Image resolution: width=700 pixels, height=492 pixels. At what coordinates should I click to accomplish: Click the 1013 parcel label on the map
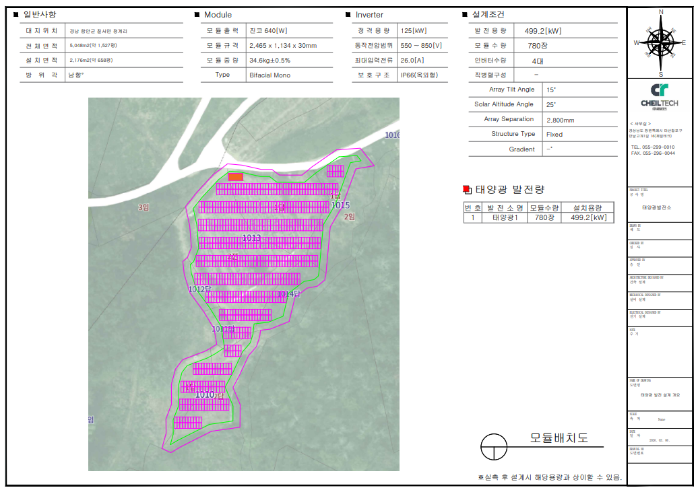(251, 238)
